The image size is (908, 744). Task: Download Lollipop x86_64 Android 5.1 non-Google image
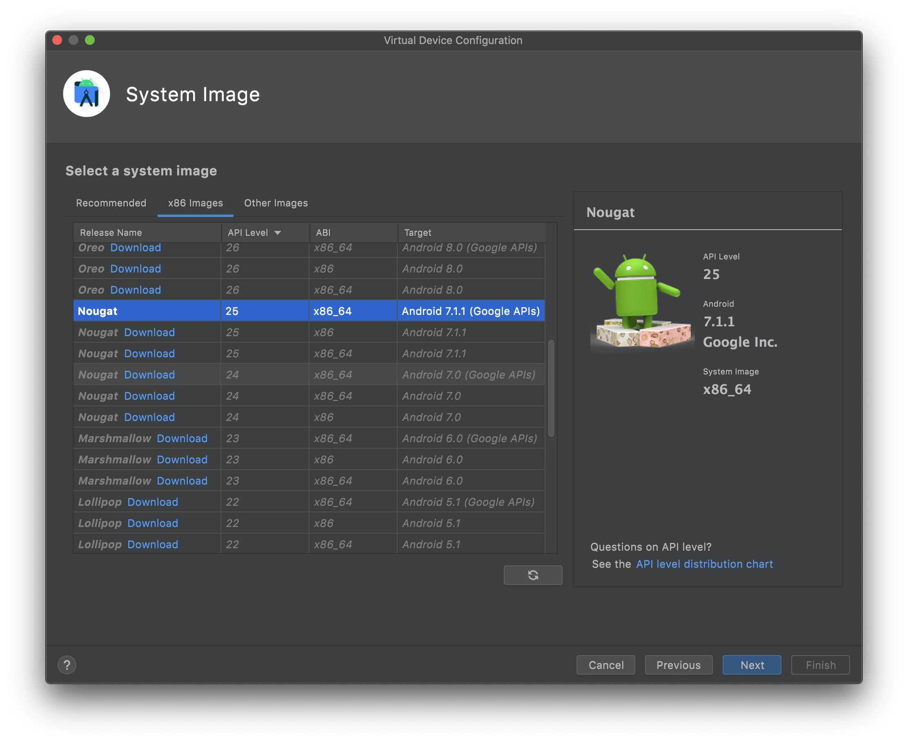point(153,545)
